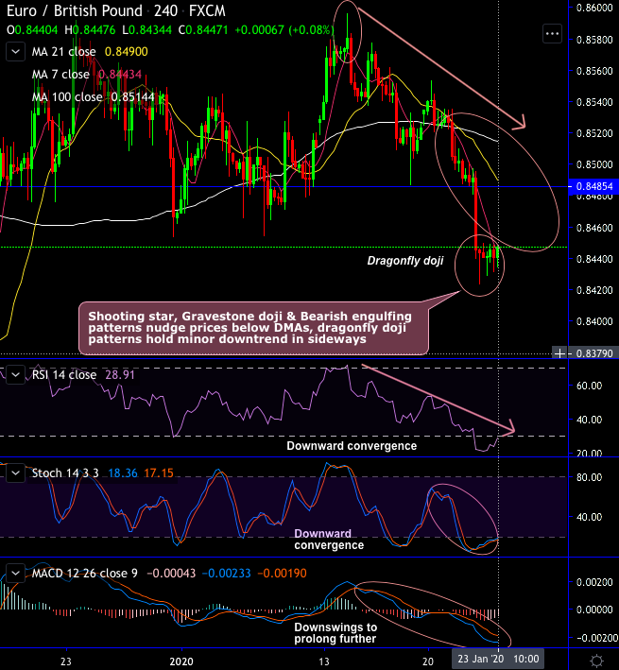
Task: Click the 240 timeframe label
Action: click(165, 10)
